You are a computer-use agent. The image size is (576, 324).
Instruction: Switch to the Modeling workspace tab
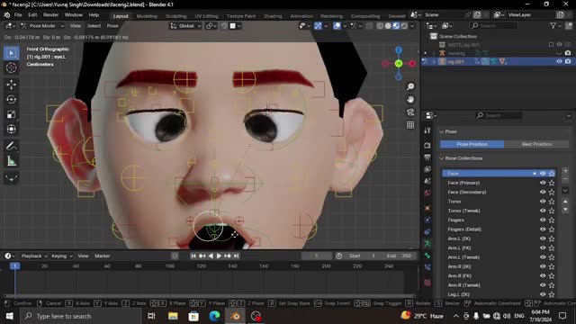(147, 16)
